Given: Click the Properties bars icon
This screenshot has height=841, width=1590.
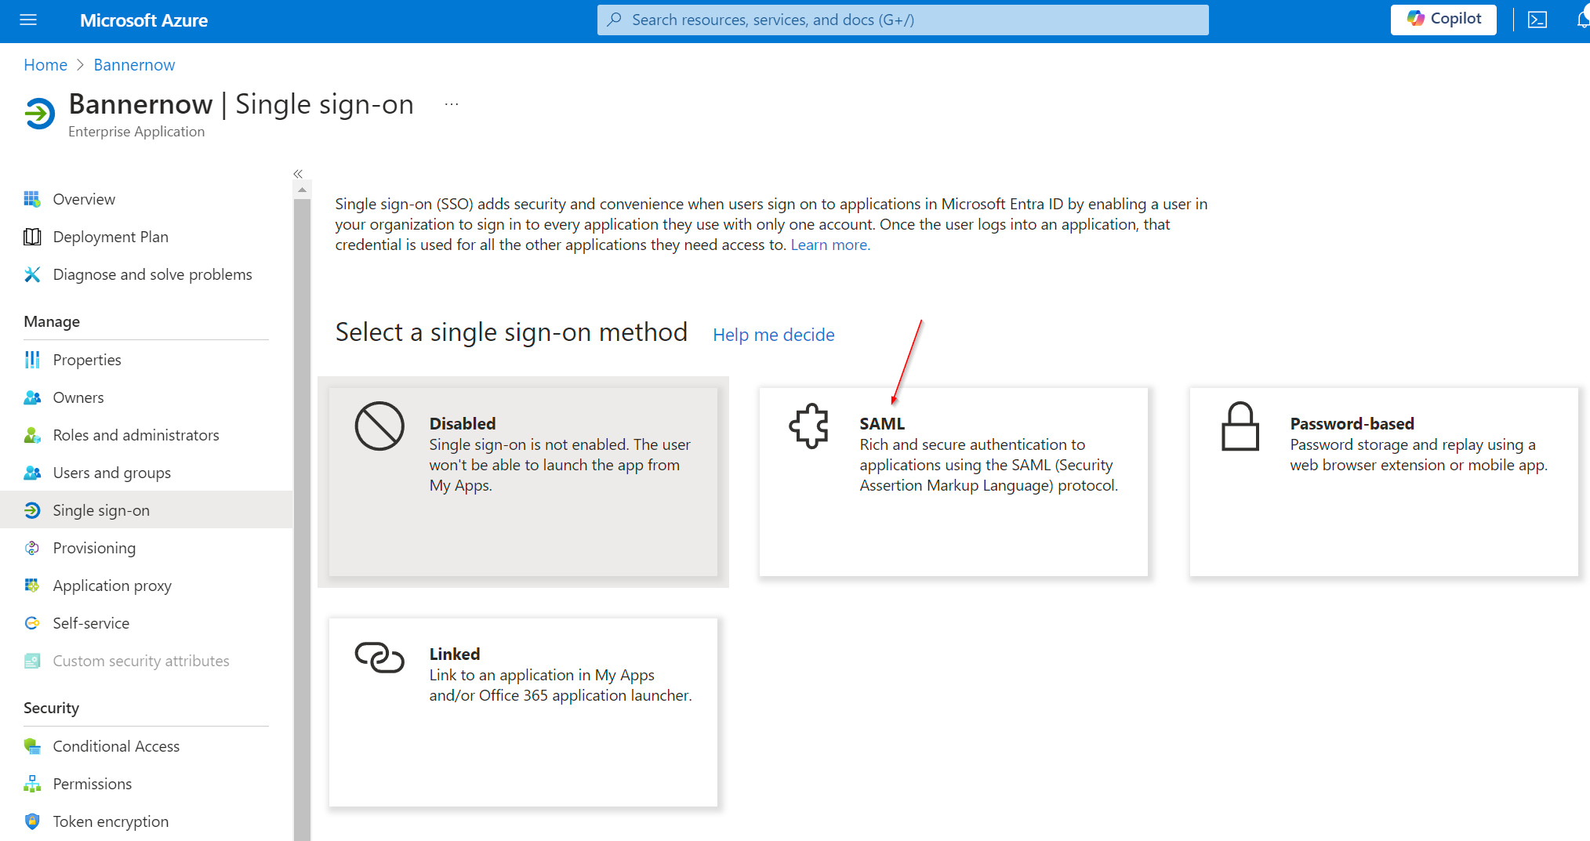Looking at the screenshot, I should (32, 360).
